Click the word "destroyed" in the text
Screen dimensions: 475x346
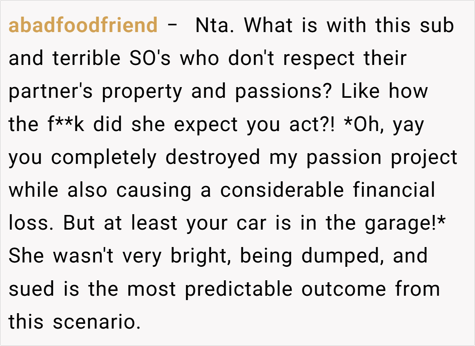click(x=213, y=158)
